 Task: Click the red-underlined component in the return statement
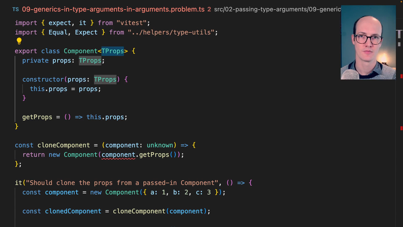click(119, 155)
